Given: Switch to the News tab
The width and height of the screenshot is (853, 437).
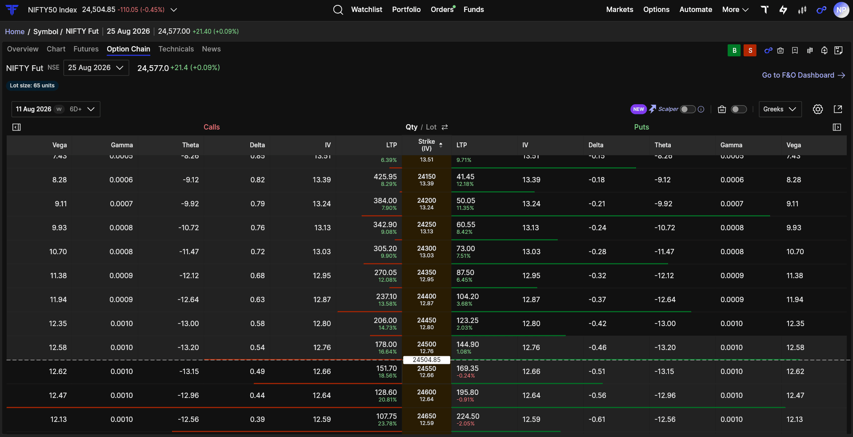Looking at the screenshot, I should tap(211, 49).
